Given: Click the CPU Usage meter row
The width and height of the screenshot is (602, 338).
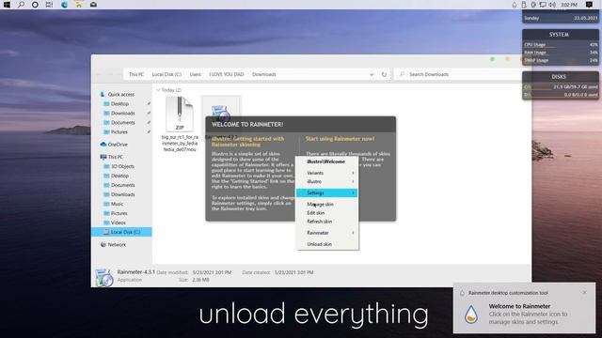Looking at the screenshot, I should (x=561, y=45).
